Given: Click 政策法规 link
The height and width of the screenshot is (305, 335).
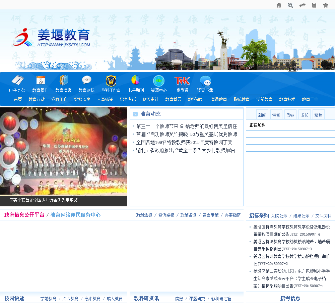Looking at the screenshot, I should pos(144,215).
